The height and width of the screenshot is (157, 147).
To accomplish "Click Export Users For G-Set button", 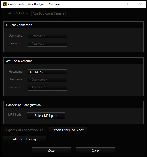I will pos(68,130).
